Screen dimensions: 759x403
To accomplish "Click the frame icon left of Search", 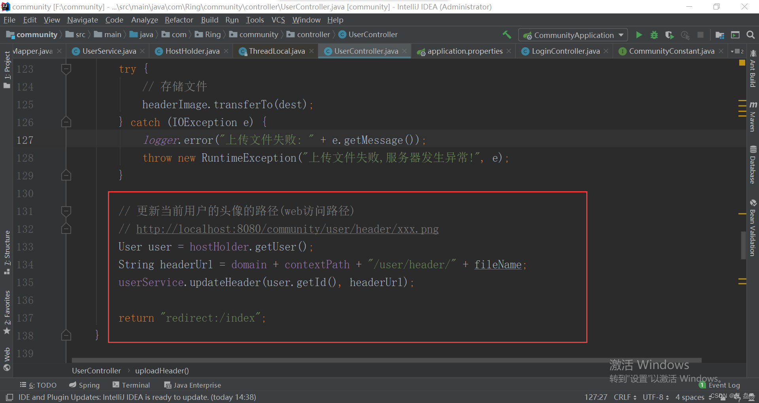I will [x=735, y=35].
